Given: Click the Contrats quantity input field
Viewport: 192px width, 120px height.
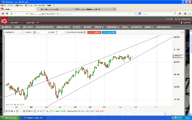Looking at the screenshot, I should click(x=18, y=32).
